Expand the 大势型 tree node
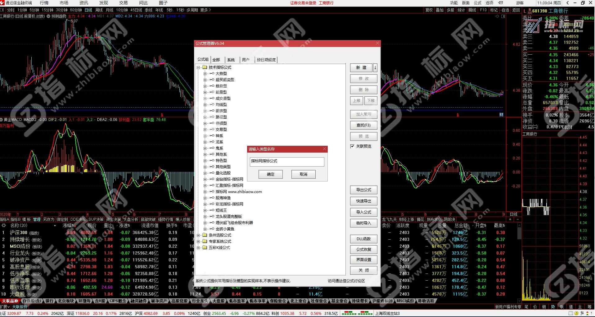 205,74
